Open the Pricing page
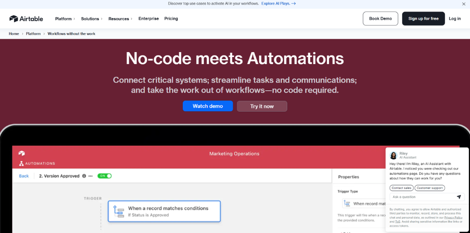 tap(171, 19)
